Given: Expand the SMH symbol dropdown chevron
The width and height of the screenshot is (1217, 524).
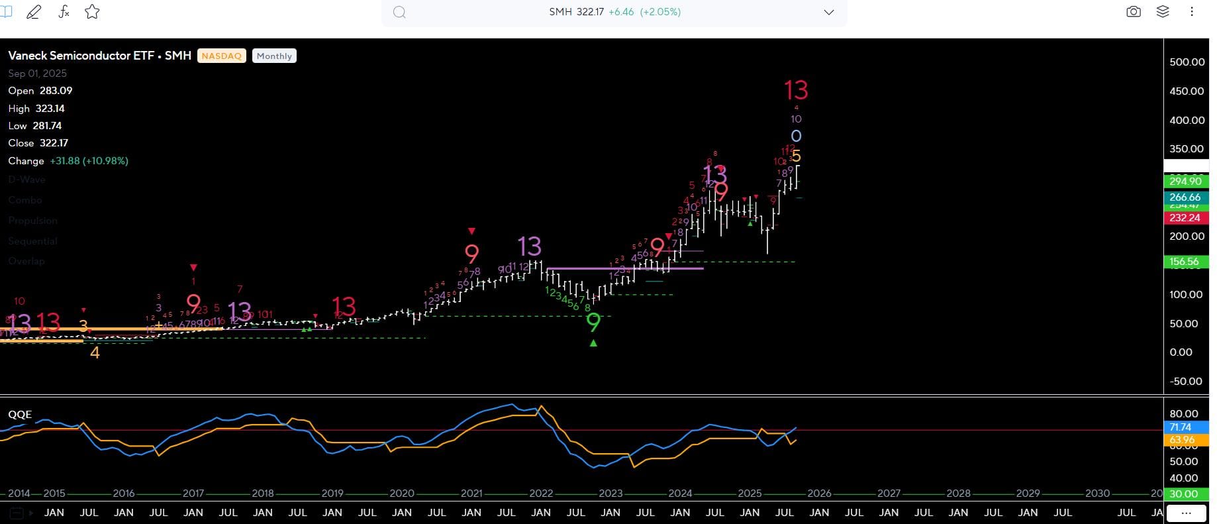Looking at the screenshot, I should [828, 13].
